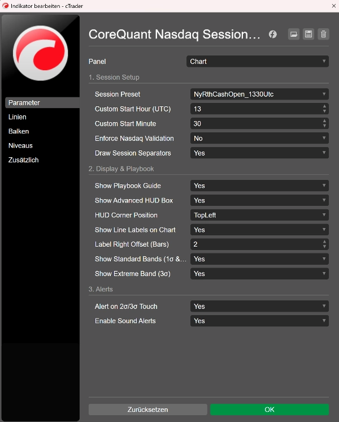This screenshot has width=339, height=422.
Task: Click the load parameters folder icon
Action: (294, 34)
